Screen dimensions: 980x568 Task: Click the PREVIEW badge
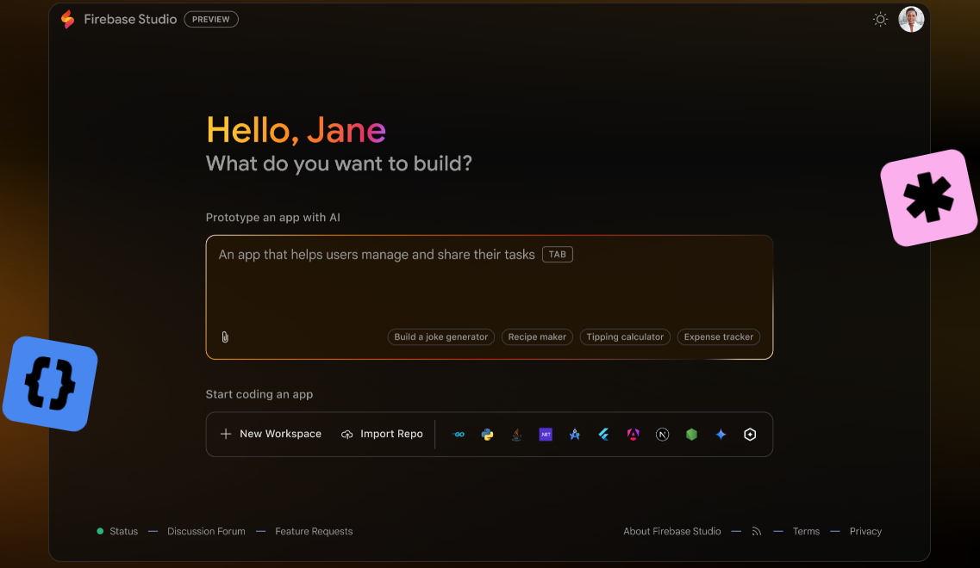pyautogui.click(x=211, y=19)
